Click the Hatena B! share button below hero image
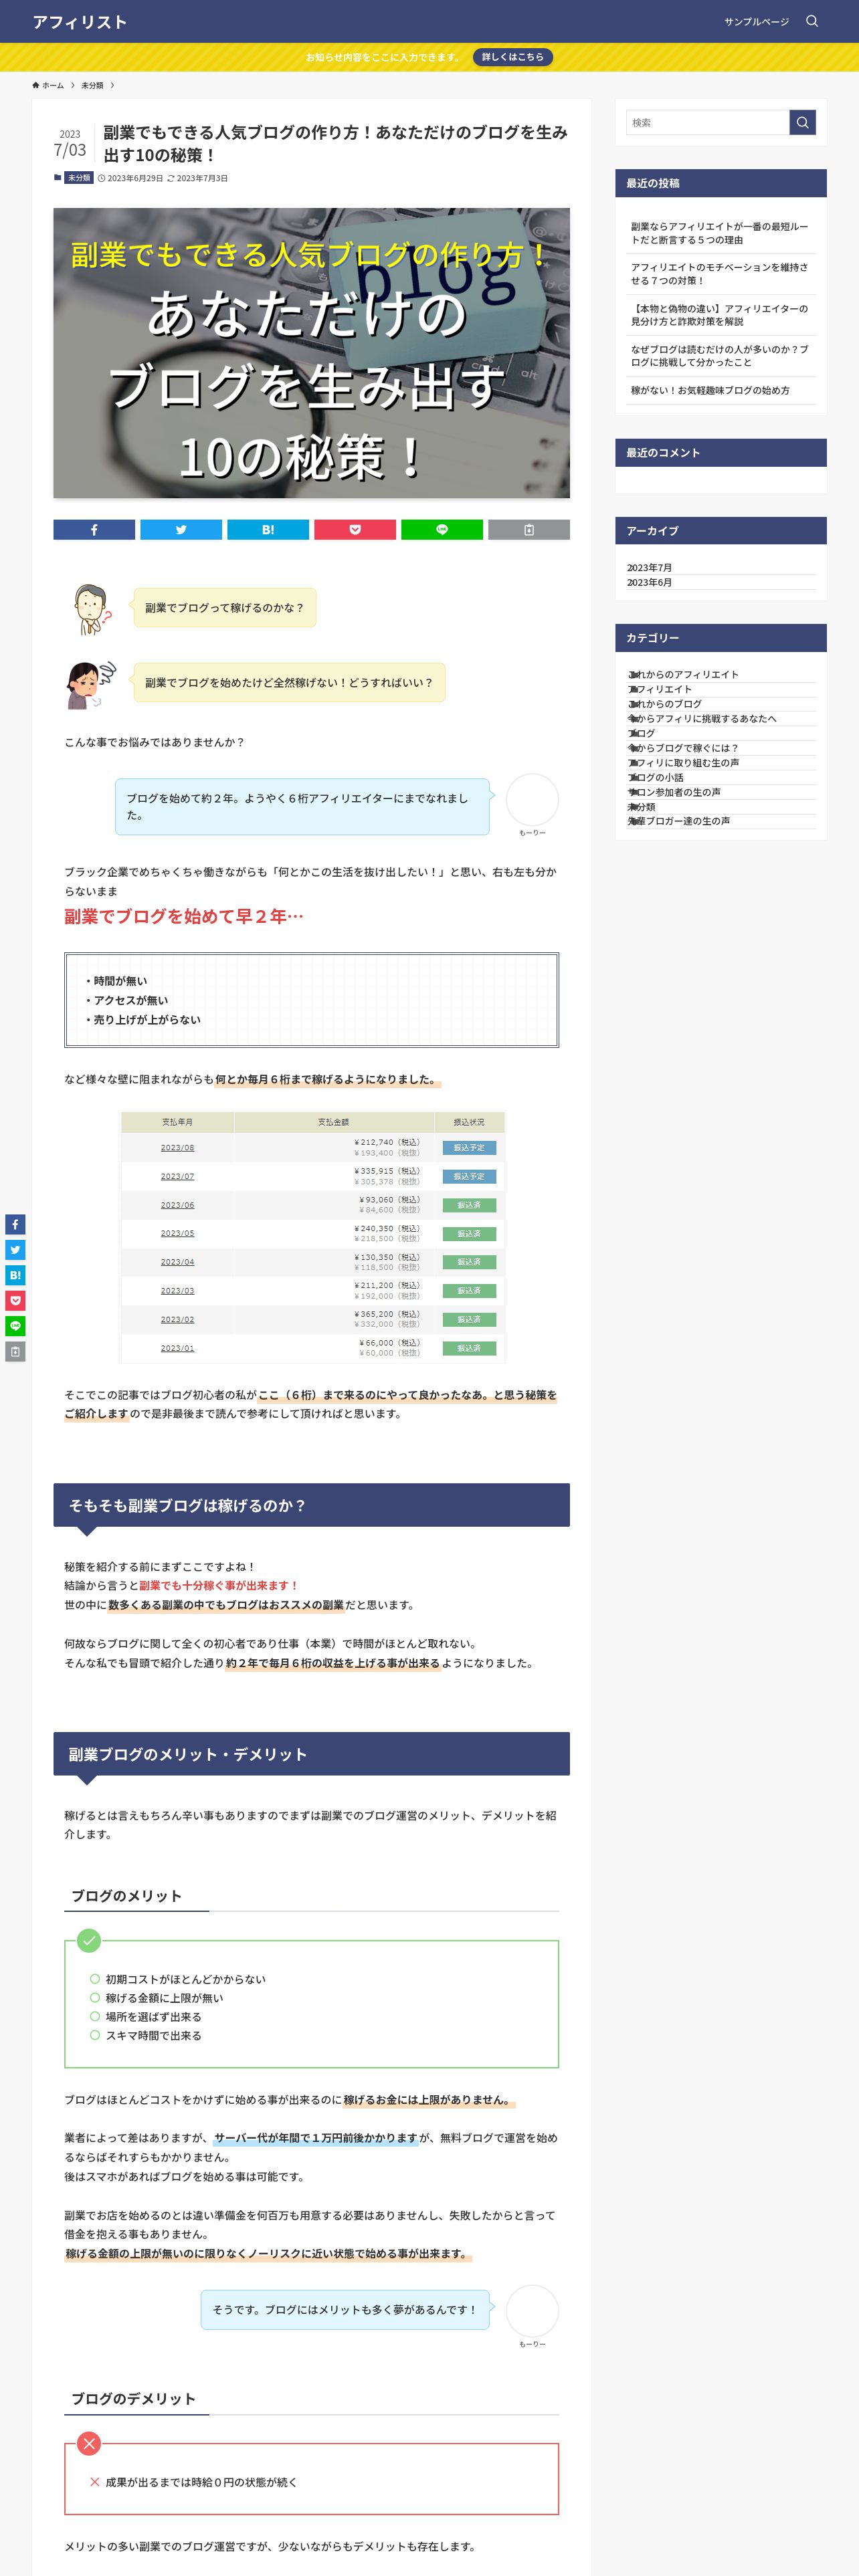Viewport: 859px width, 2576px height. click(x=268, y=530)
